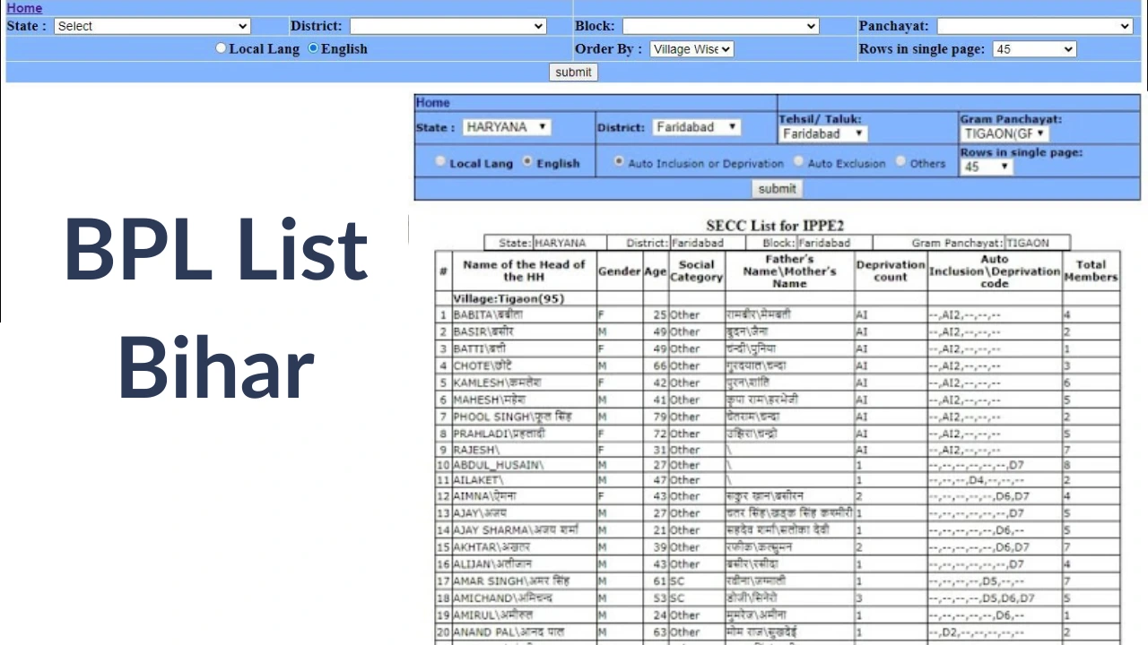This screenshot has width=1148, height=645.
Task: Open the Block dropdown in top form
Action: click(x=720, y=26)
